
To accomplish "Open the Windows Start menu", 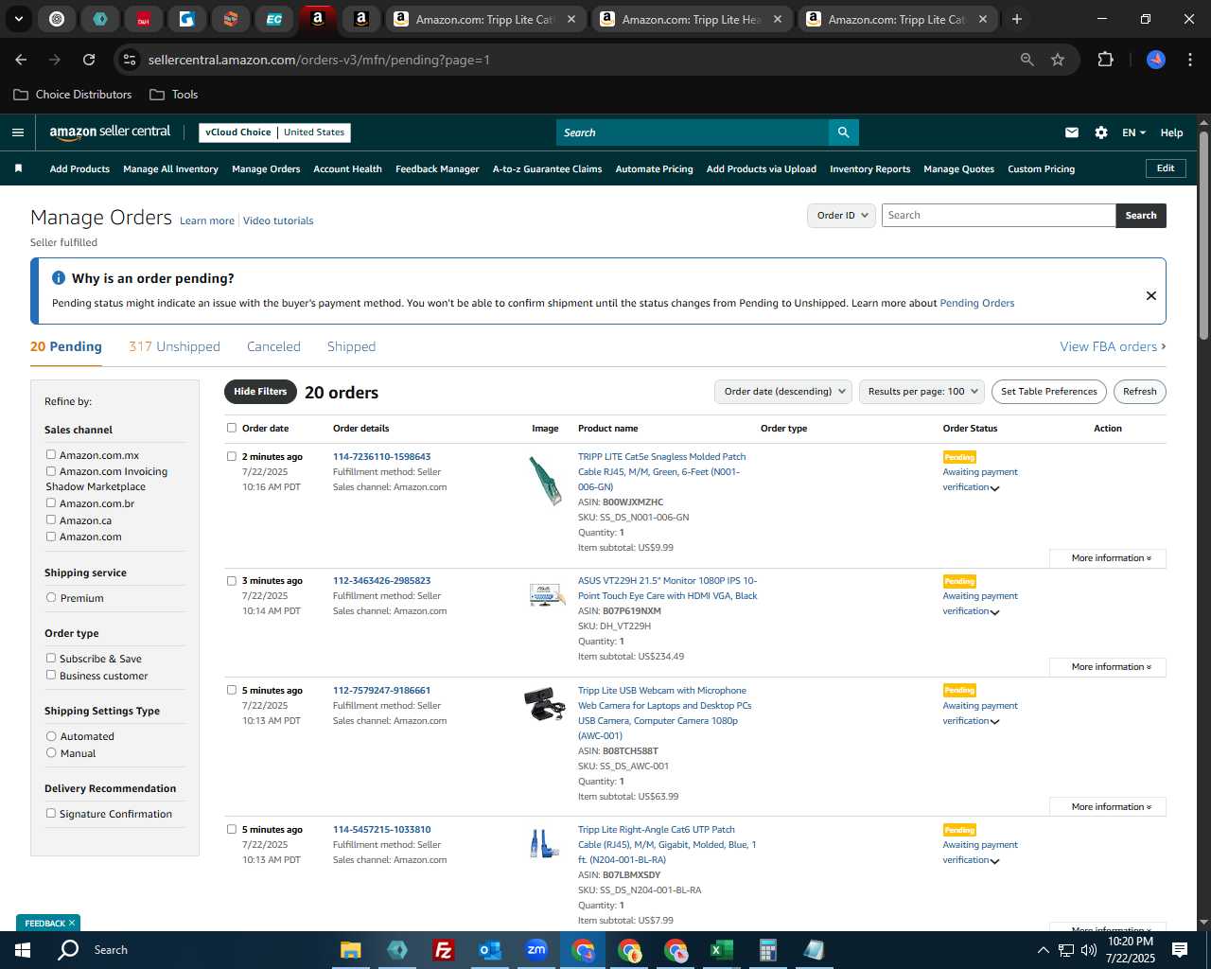I will pos(23,950).
